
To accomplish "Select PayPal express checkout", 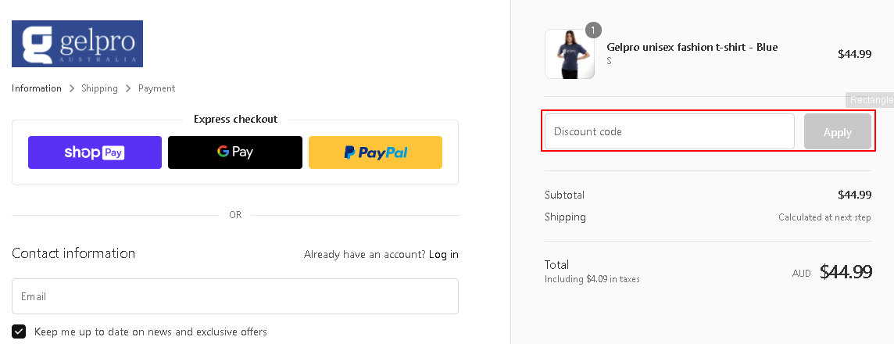I will pyautogui.click(x=375, y=152).
